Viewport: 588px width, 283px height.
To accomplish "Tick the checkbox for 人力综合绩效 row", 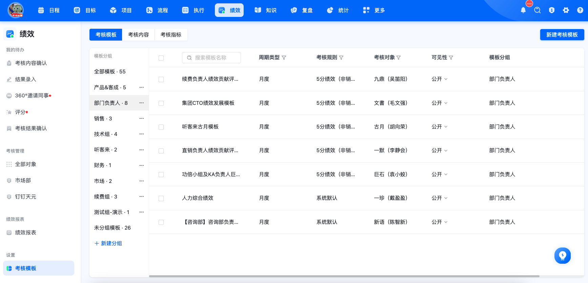I will point(161,198).
